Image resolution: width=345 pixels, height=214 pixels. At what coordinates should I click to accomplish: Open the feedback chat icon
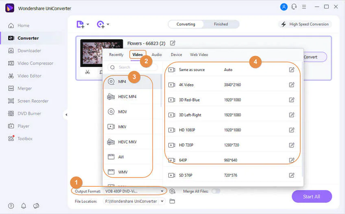click(x=36, y=206)
